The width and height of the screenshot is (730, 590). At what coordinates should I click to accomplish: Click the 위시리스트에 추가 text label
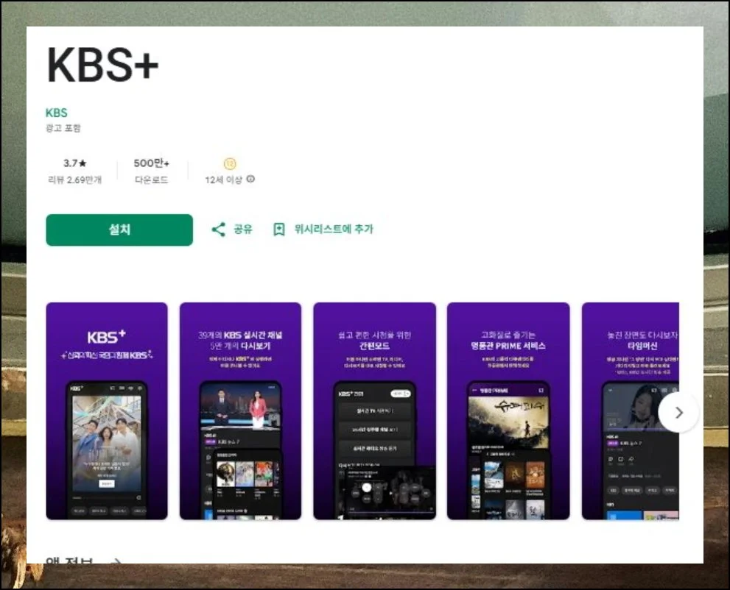pos(334,230)
